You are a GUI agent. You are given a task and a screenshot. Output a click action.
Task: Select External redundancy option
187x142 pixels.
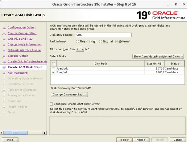117,41
